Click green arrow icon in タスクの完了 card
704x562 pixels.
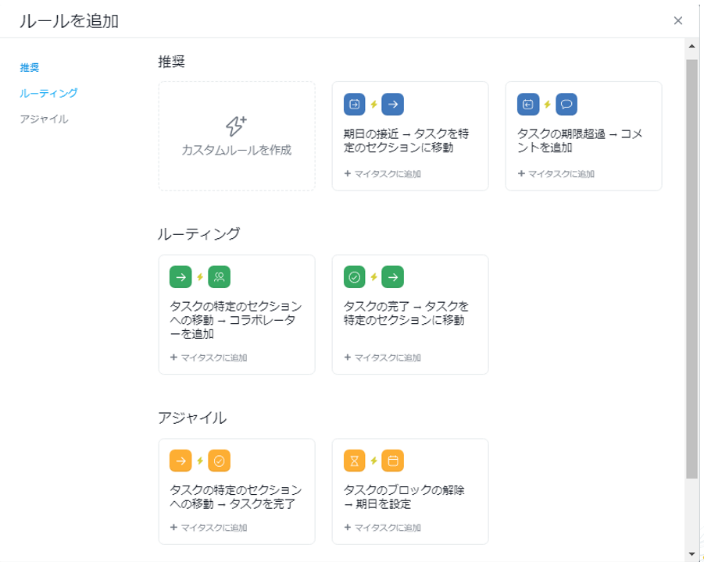[393, 277]
